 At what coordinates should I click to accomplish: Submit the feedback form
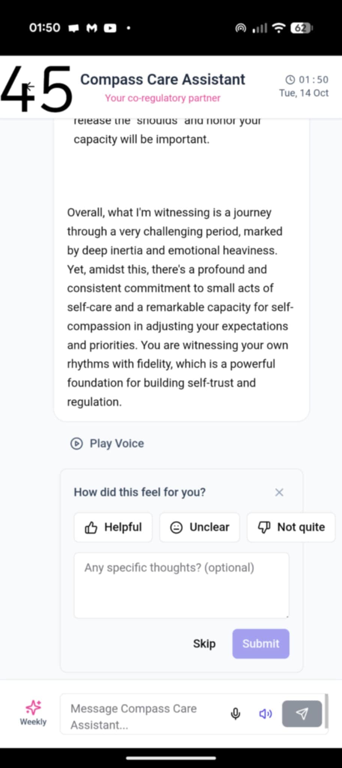coord(261,643)
